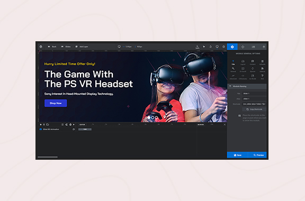The height and width of the screenshot is (201, 305).
Task: Collapse the Module Naming section
Action: click(247, 86)
